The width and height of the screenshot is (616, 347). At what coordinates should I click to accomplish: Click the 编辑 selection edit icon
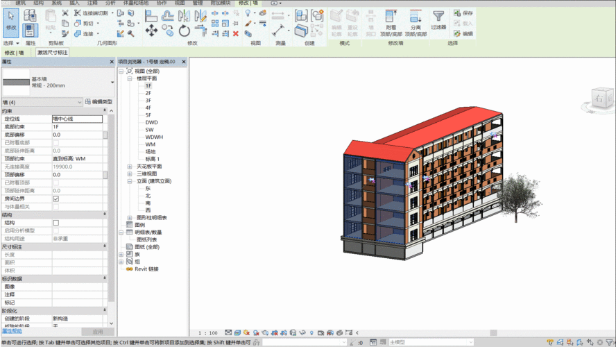pos(463,34)
